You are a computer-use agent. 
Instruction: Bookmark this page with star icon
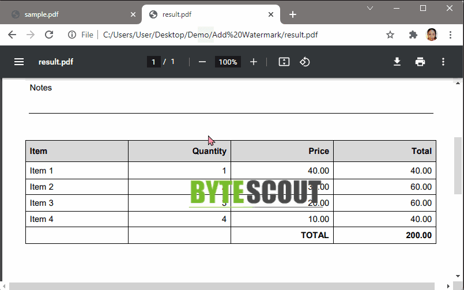click(x=390, y=35)
